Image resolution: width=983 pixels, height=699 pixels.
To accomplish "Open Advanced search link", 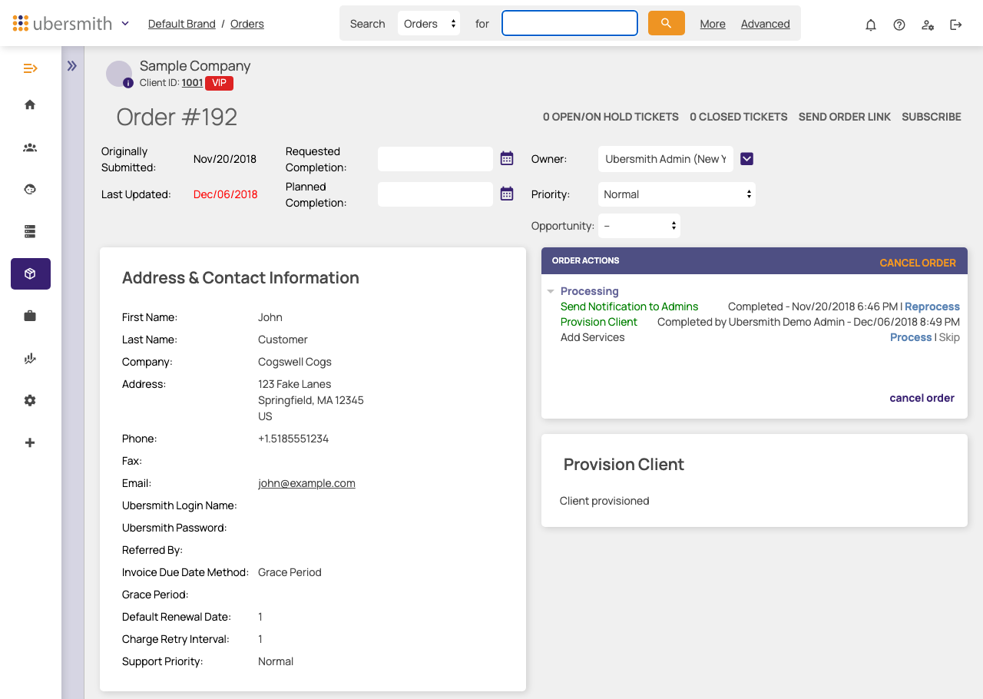I will 766,24.
